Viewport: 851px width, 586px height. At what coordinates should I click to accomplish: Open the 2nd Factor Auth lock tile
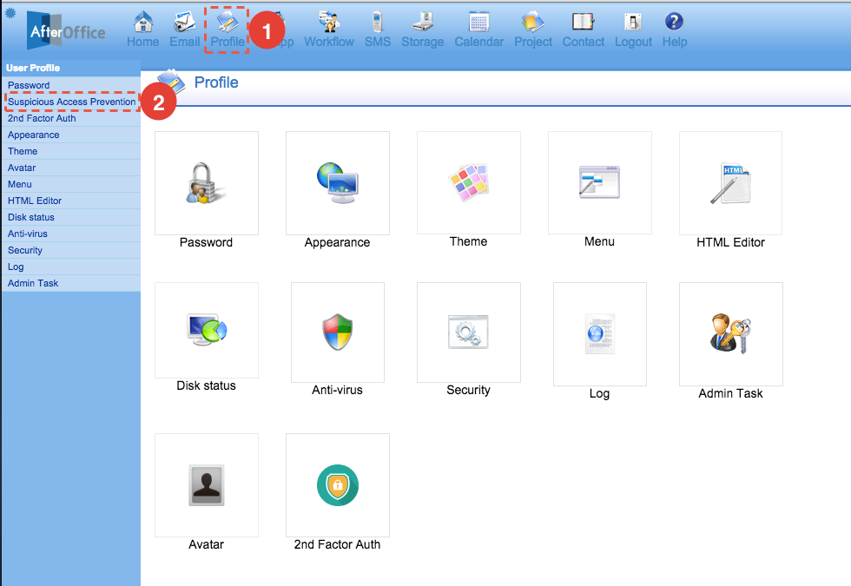[x=338, y=485]
